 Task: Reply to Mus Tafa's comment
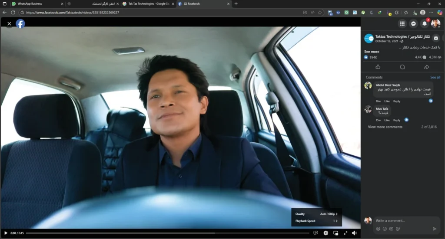pyautogui.click(x=397, y=120)
